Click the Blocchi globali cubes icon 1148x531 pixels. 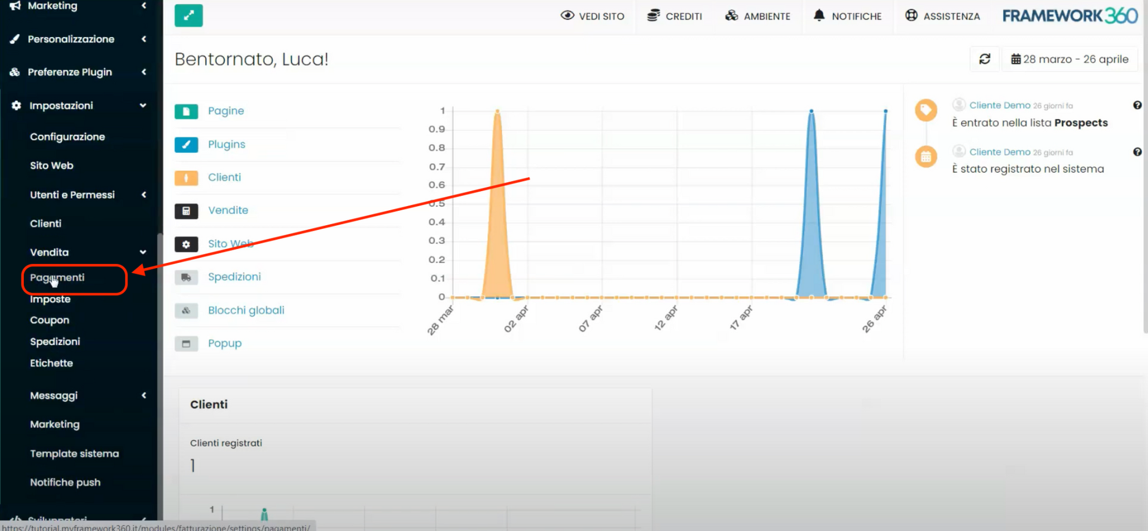coord(187,311)
